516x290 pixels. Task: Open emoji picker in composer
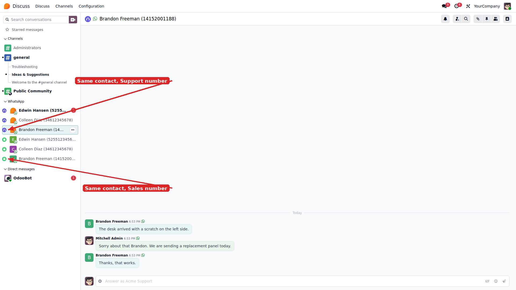[496, 281]
